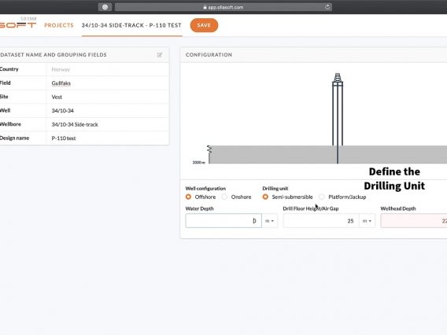Image resolution: width=447 pixels, height=335 pixels.
Task: Click the 34/10-34 well value
Action: click(62, 111)
